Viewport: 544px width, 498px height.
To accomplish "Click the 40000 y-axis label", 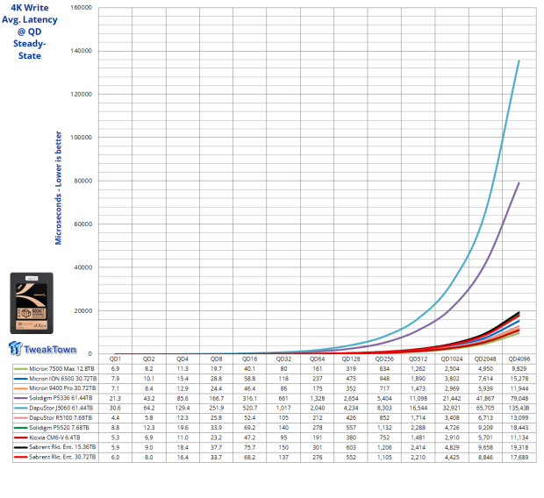I will click(x=83, y=267).
